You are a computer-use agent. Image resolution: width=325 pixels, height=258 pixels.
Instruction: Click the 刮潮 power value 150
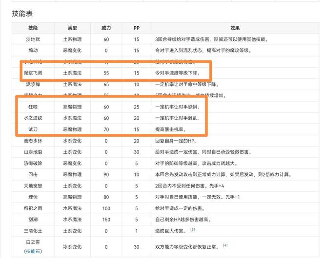click(106, 220)
